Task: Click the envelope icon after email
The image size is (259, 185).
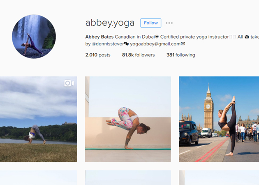Action: [x=183, y=44]
